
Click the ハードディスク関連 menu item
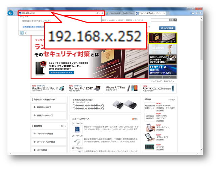click(x=48, y=142)
